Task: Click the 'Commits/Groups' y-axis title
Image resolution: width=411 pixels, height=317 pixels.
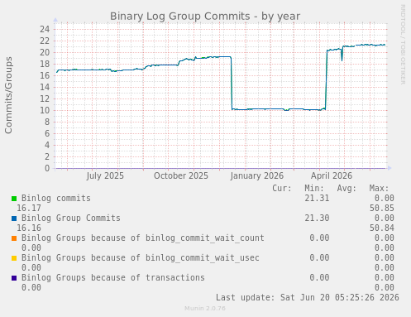Action: click(x=8, y=95)
